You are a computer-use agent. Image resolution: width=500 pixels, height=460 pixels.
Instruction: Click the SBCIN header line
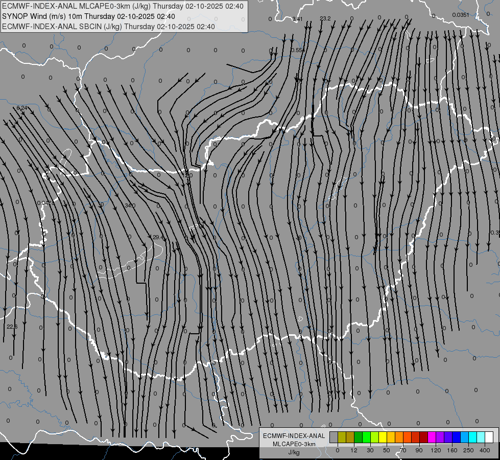click(108, 27)
